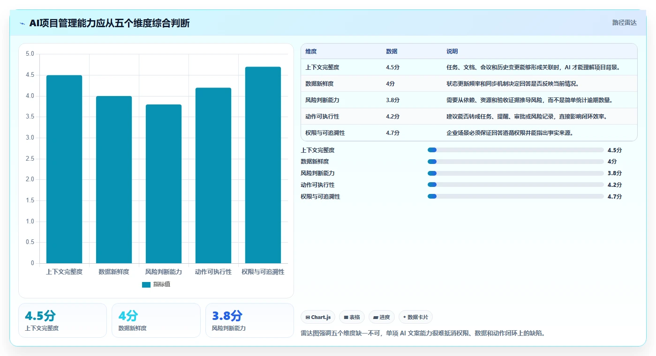This screenshot has height=356, width=656.
Task: Click the 进度 chip
Action: (x=382, y=317)
